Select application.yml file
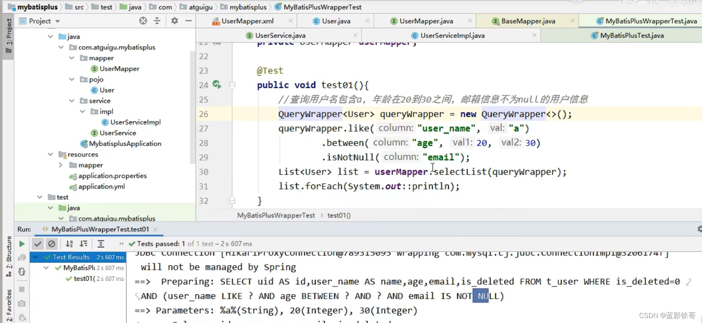 pyautogui.click(x=101, y=187)
